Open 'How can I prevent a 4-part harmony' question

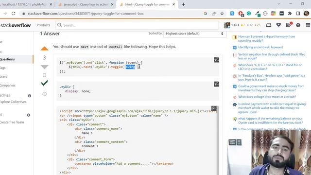[266, 38]
